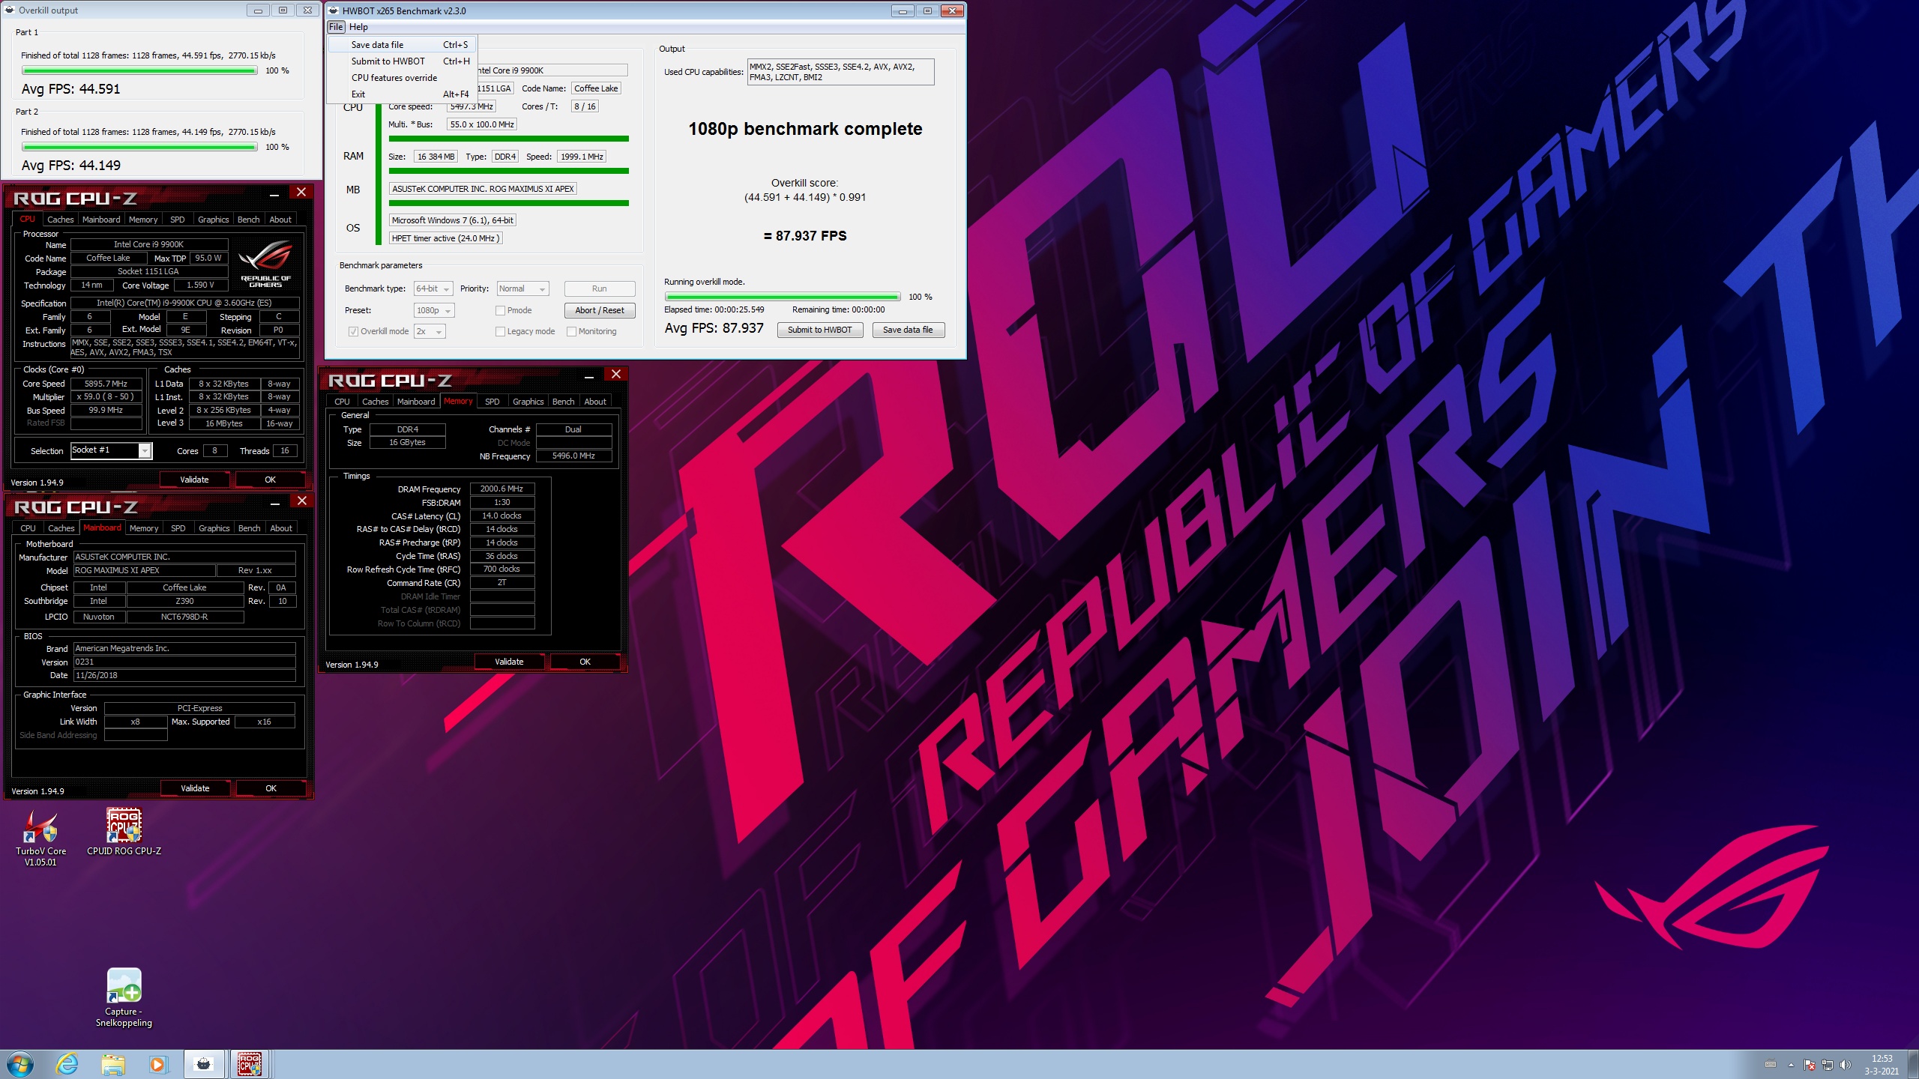Screen dimensions: 1919x1079
Task: Open Windows Media Player taskbar icon
Action: tap(157, 1064)
